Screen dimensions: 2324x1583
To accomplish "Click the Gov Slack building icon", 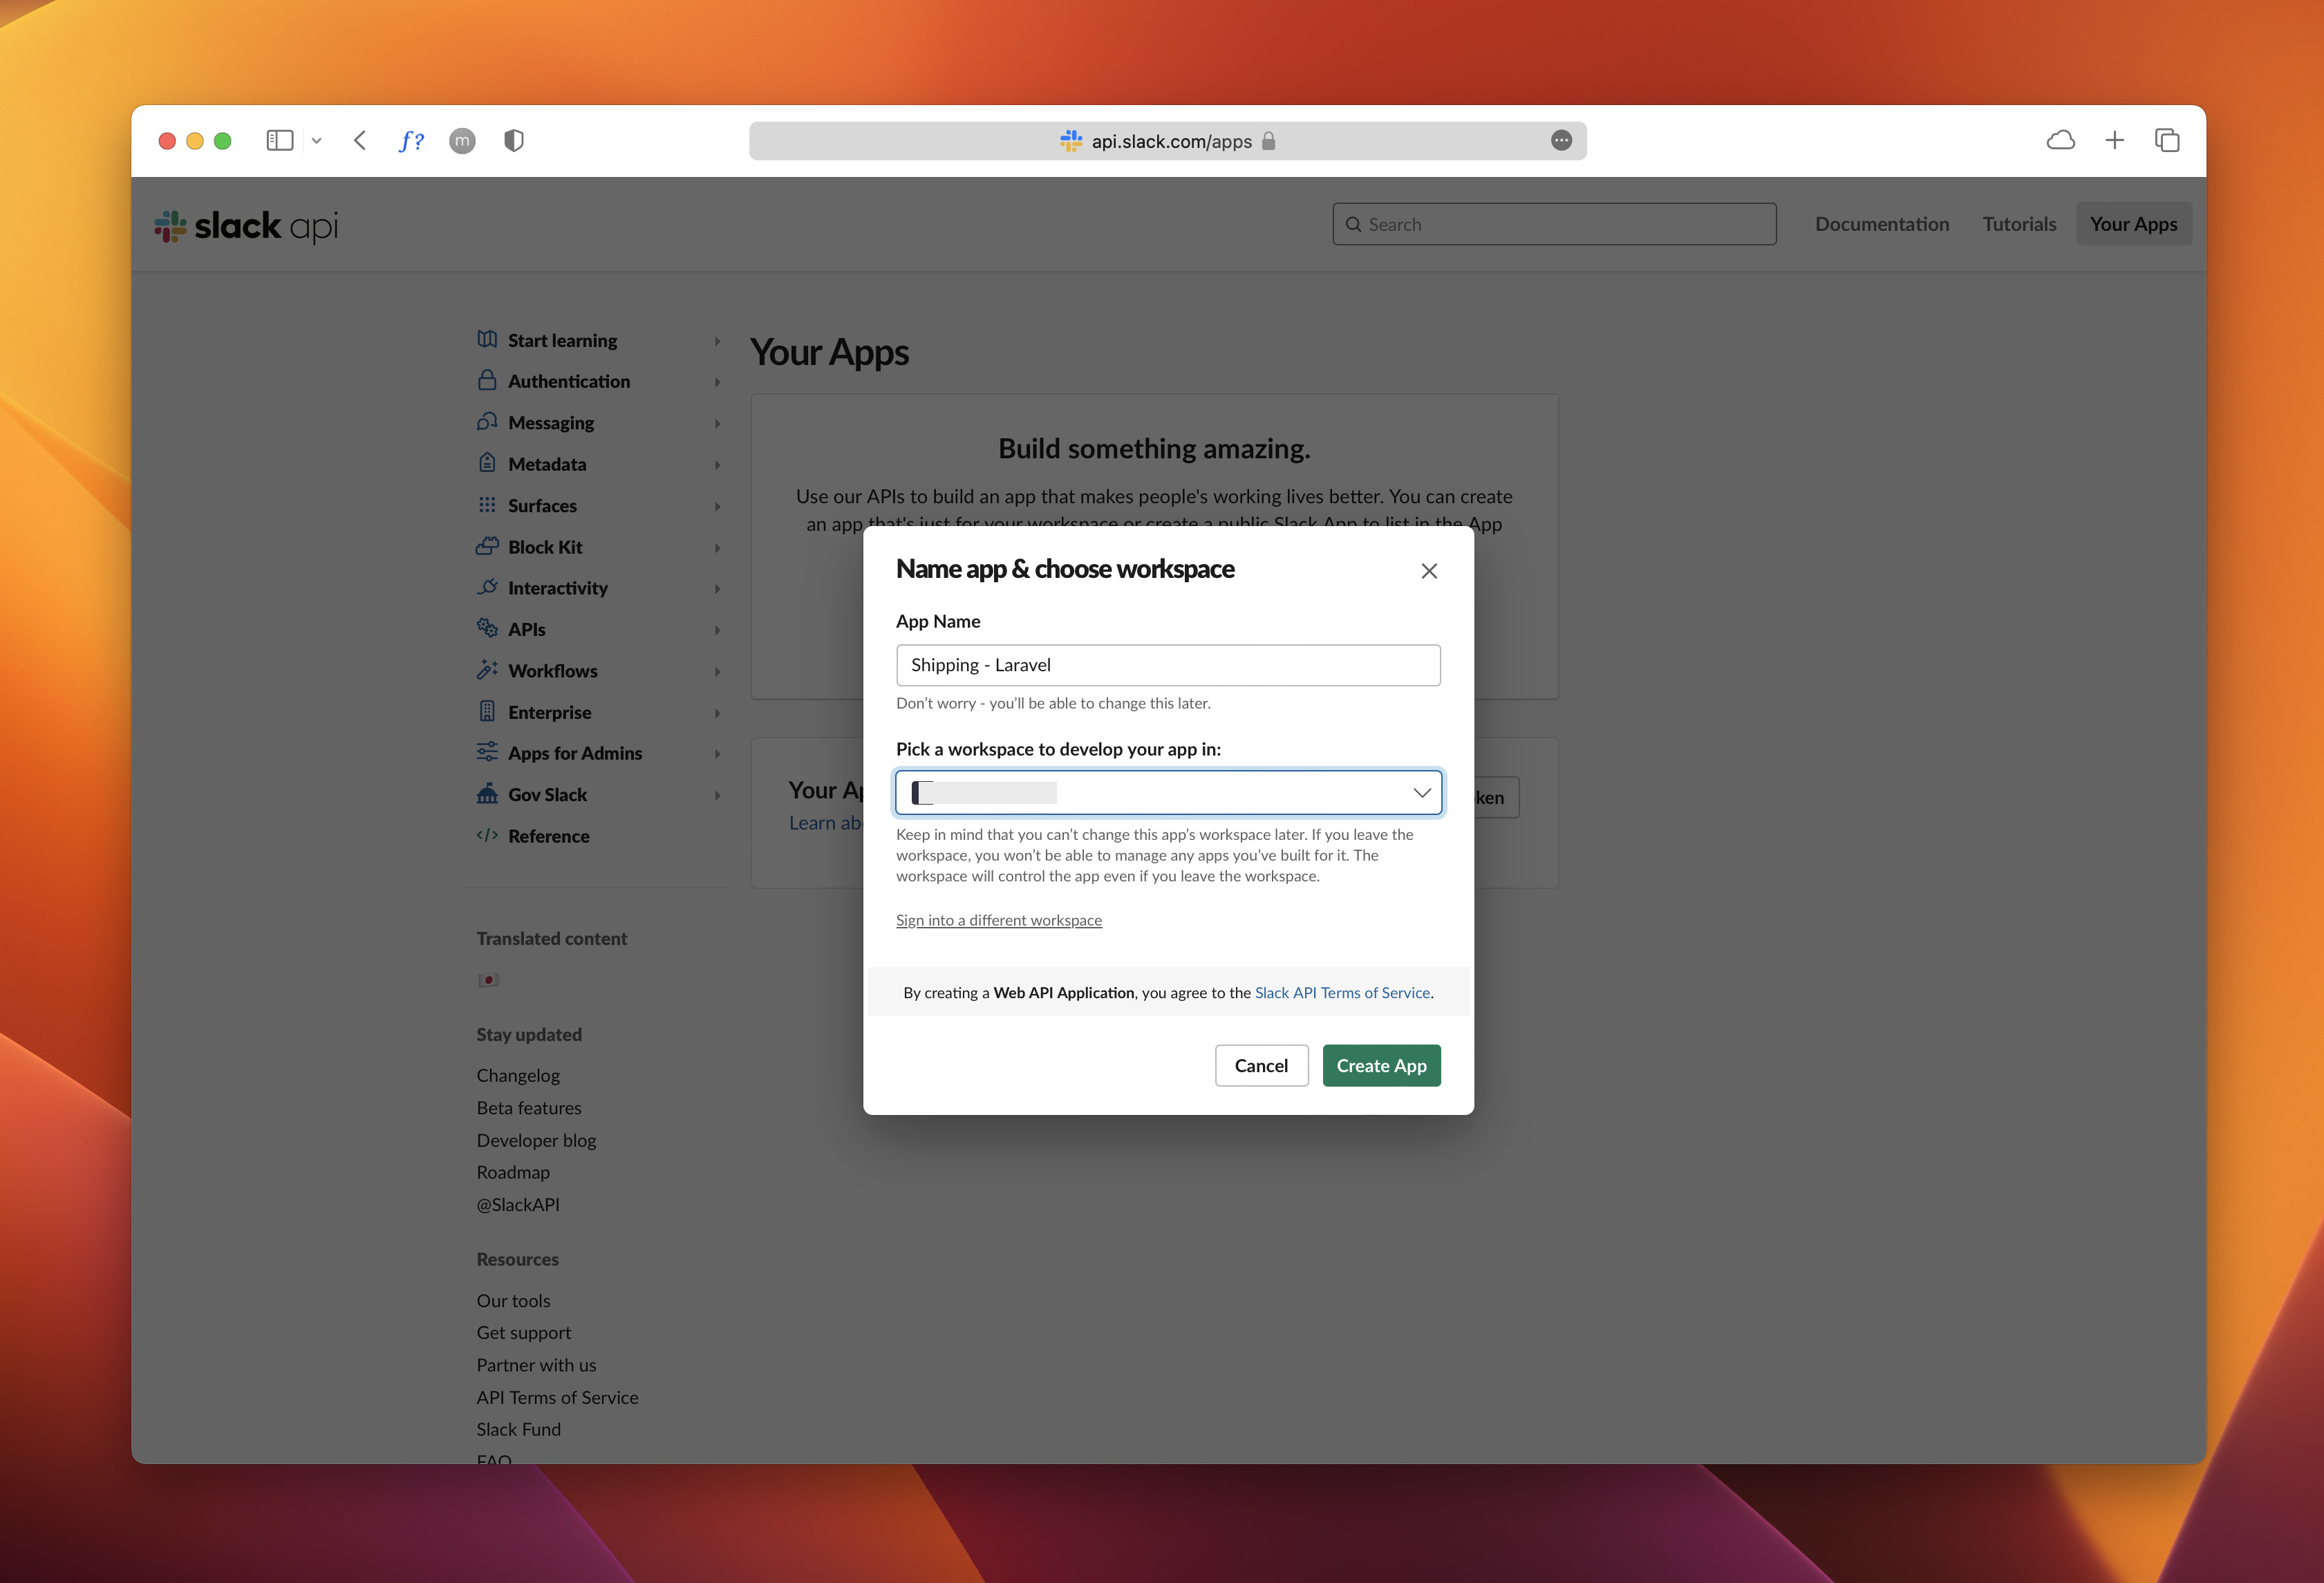I will [487, 794].
